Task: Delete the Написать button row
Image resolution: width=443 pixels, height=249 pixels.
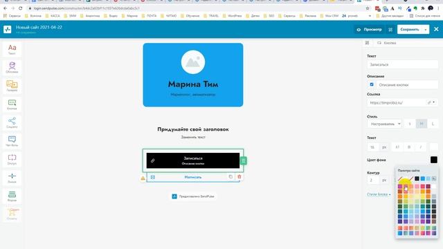Action: (x=239, y=177)
